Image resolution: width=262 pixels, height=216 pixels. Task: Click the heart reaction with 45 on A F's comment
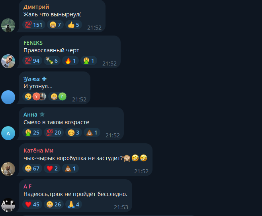point(32,204)
